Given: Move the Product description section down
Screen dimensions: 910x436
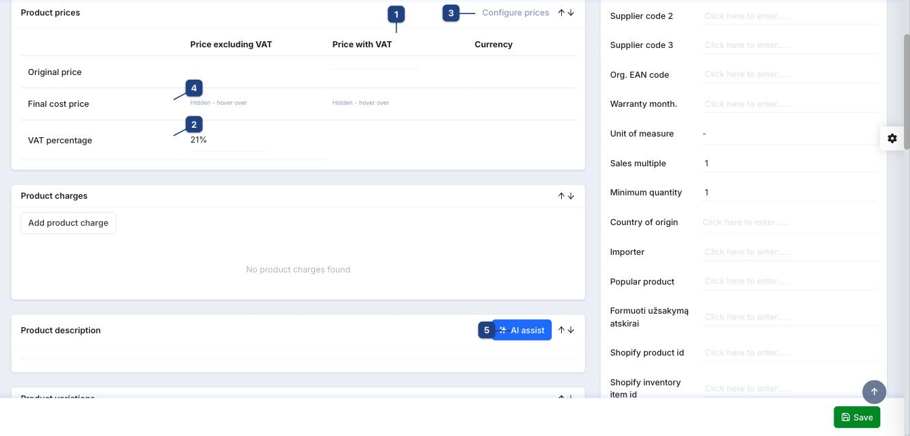Looking at the screenshot, I should 571,330.
